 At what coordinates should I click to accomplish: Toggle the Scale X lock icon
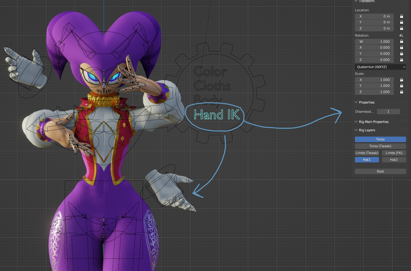click(x=401, y=80)
